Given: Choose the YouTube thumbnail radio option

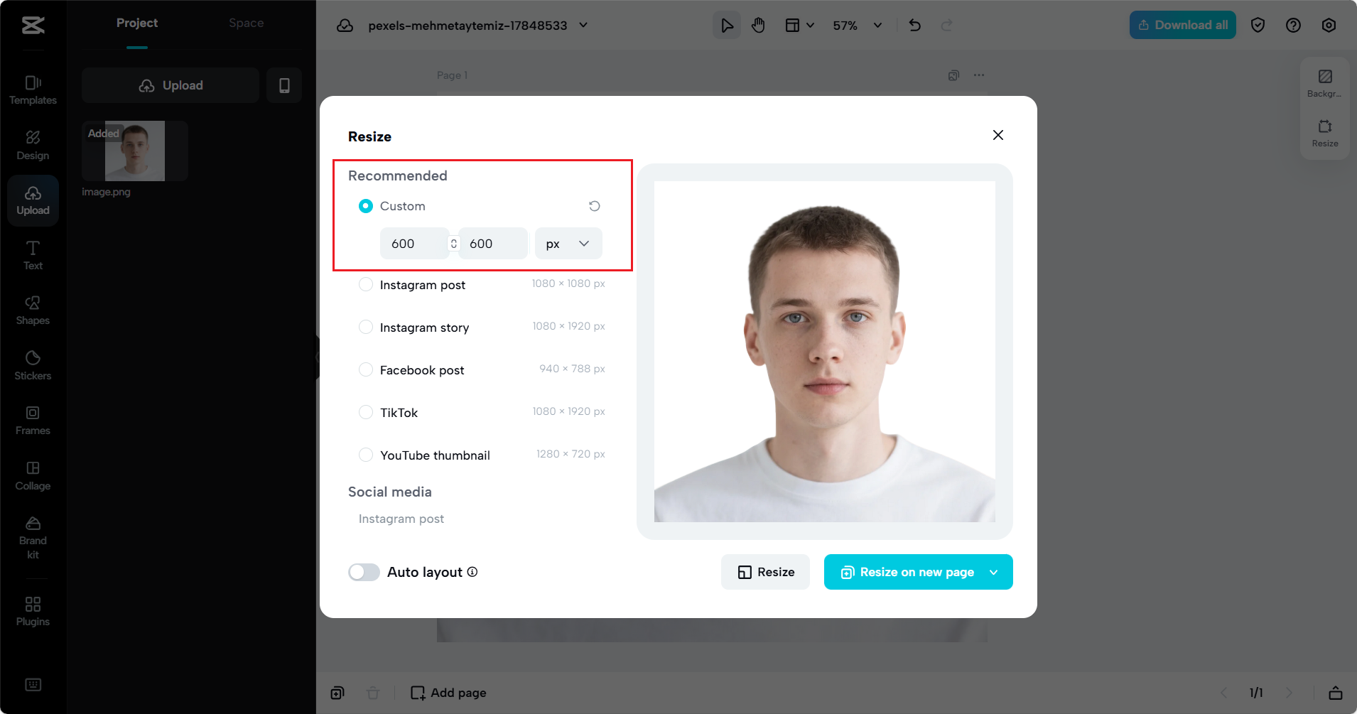Looking at the screenshot, I should pos(366,455).
